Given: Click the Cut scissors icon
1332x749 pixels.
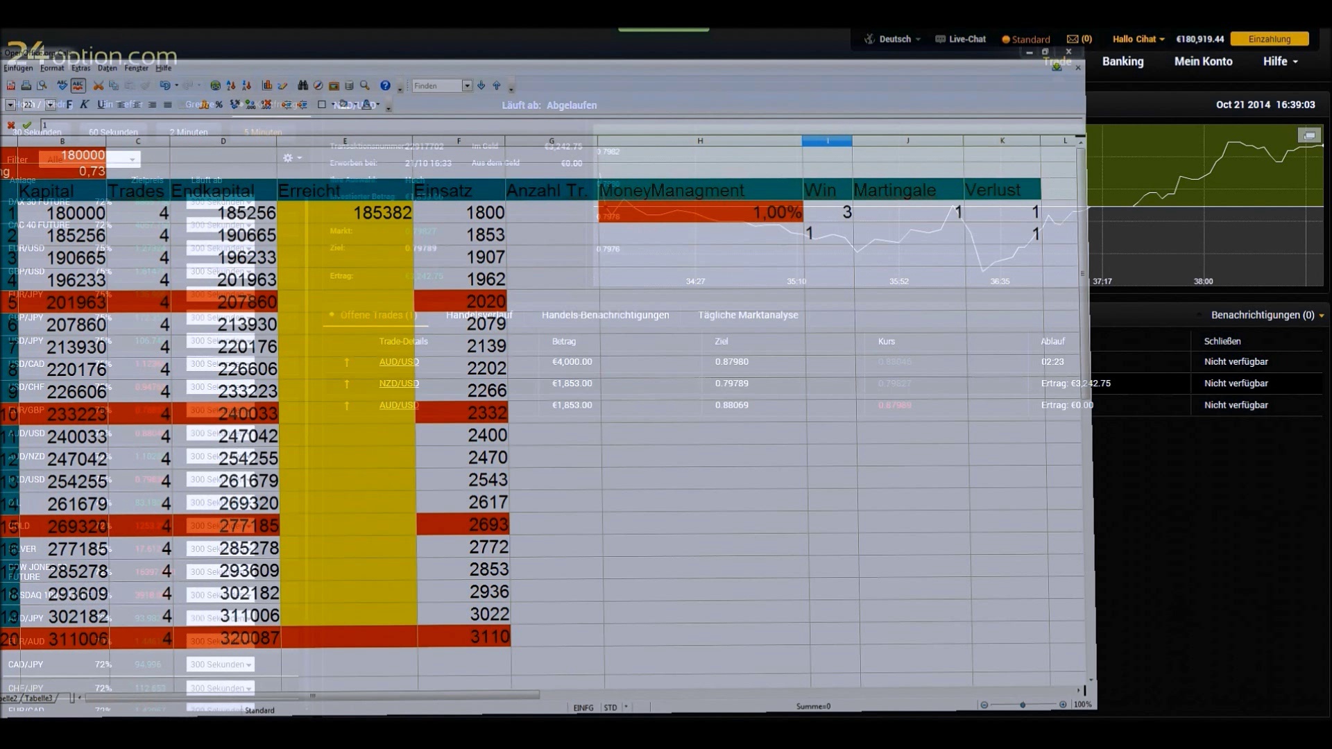Looking at the screenshot, I should tap(99, 86).
